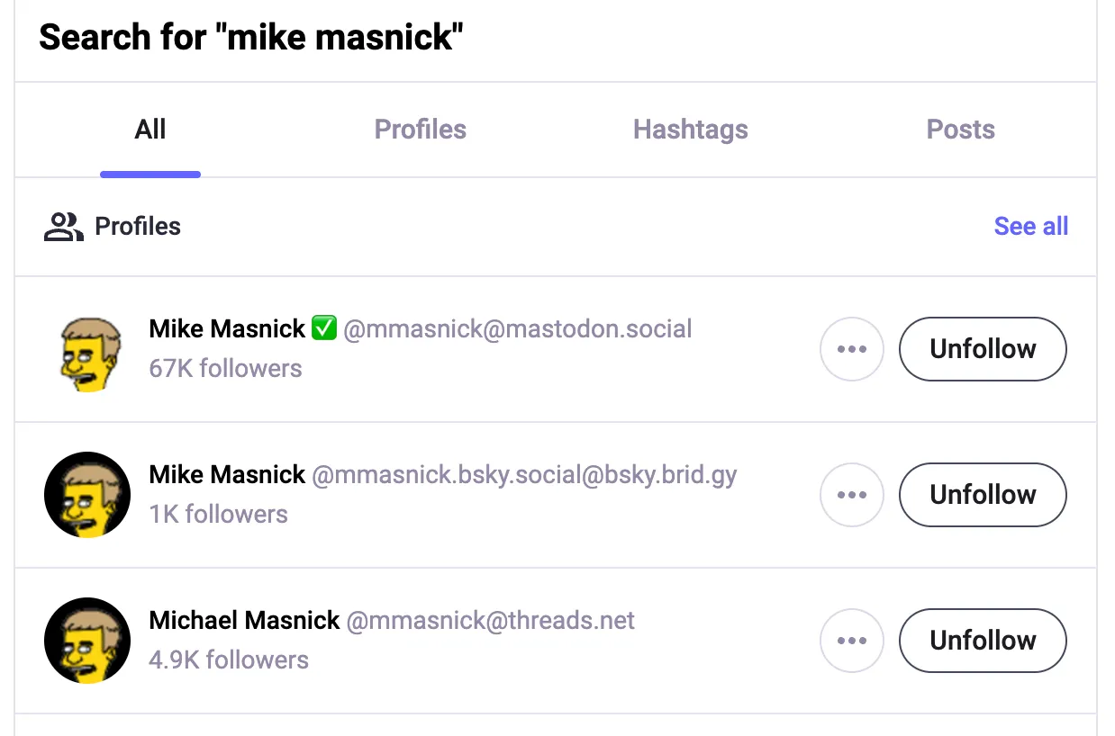Unfollow Michael Masnick on threads.net
The image size is (1115, 736).
click(983, 641)
